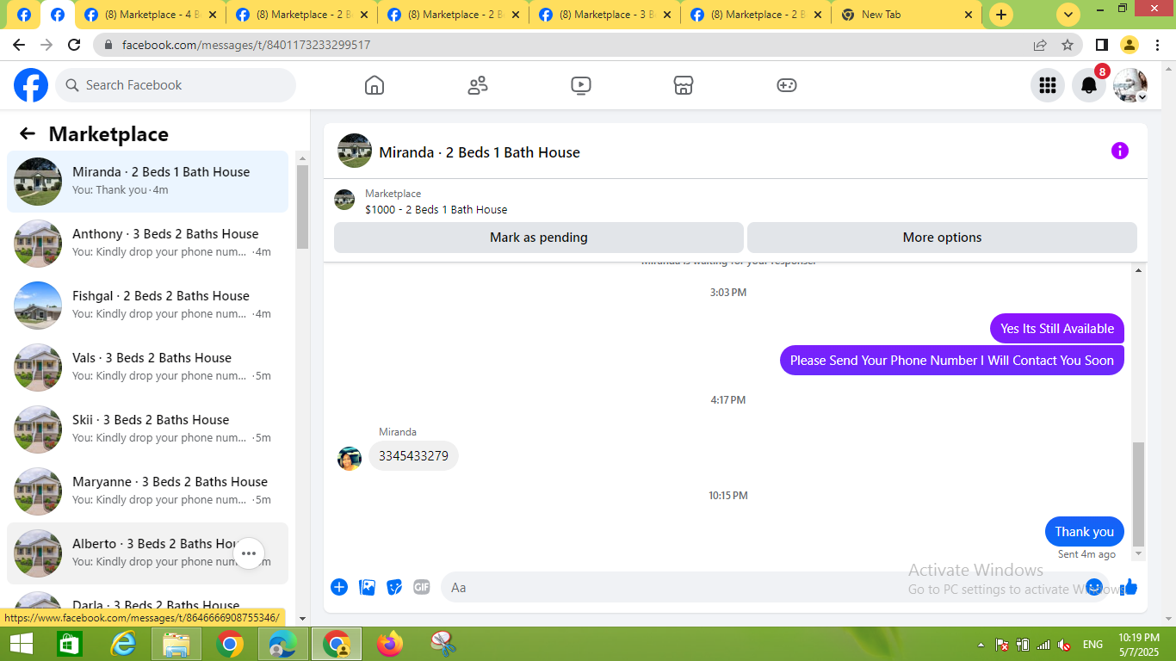
Task: Bookmark this page with star icon
Action: pyautogui.click(x=1068, y=45)
